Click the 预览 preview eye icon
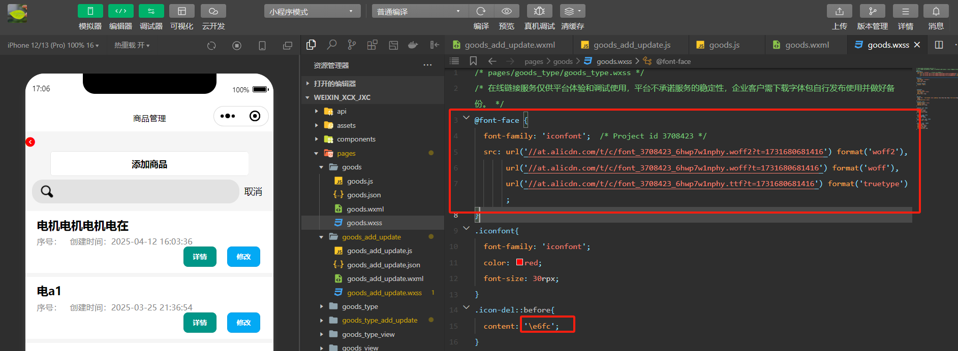Image resolution: width=958 pixels, height=351 pixels. point(507,11)
